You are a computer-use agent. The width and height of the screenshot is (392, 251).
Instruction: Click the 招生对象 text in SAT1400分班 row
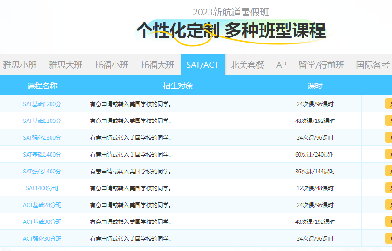131,188
